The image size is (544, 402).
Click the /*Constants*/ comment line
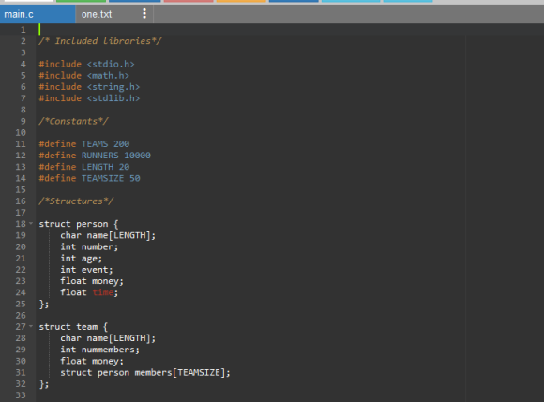click(x=73, y=121)
